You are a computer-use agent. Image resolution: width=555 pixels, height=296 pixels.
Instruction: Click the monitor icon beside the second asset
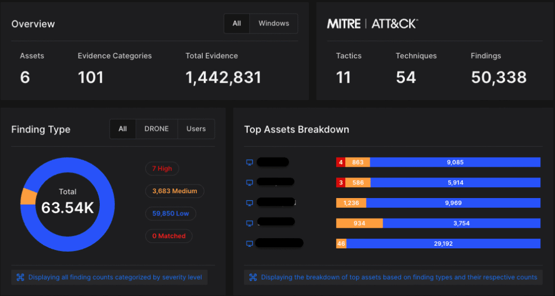250,183
